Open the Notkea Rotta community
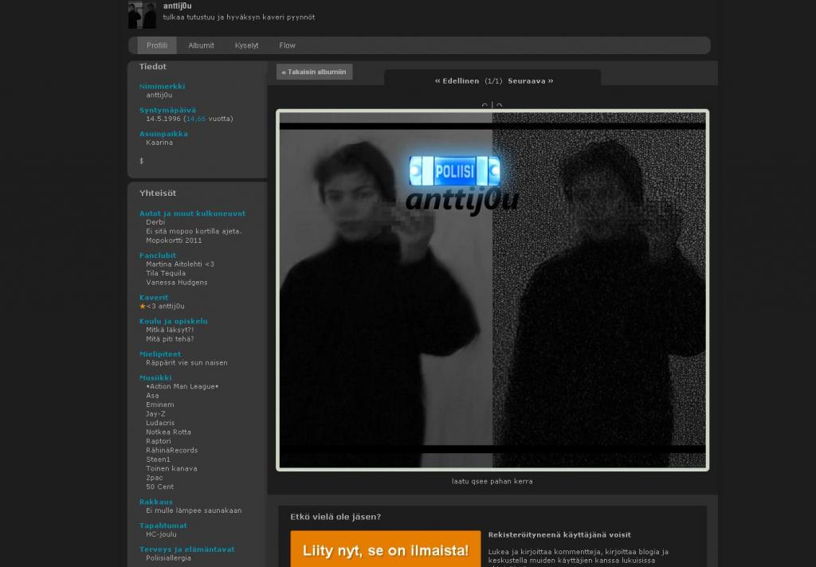Screen dimensions: 816x567 click(168, 432)
